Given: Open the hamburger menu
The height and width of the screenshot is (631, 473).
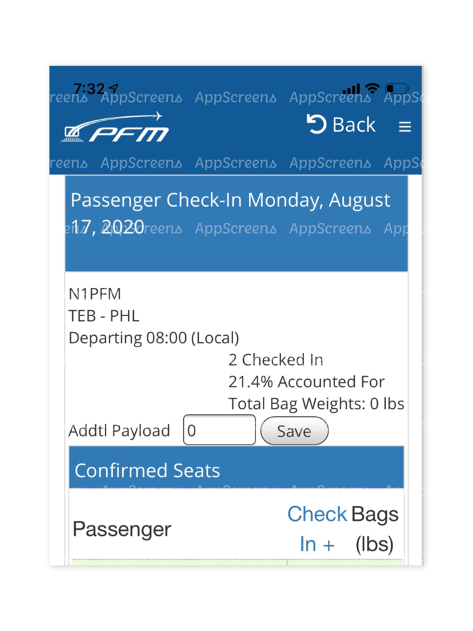Looking at the screenshot, I should click(x=405, y=126).
